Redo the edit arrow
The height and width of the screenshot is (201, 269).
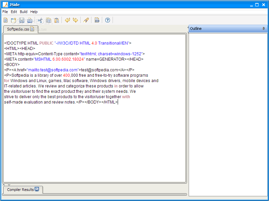pyautogui.click(x=75, y=20)
